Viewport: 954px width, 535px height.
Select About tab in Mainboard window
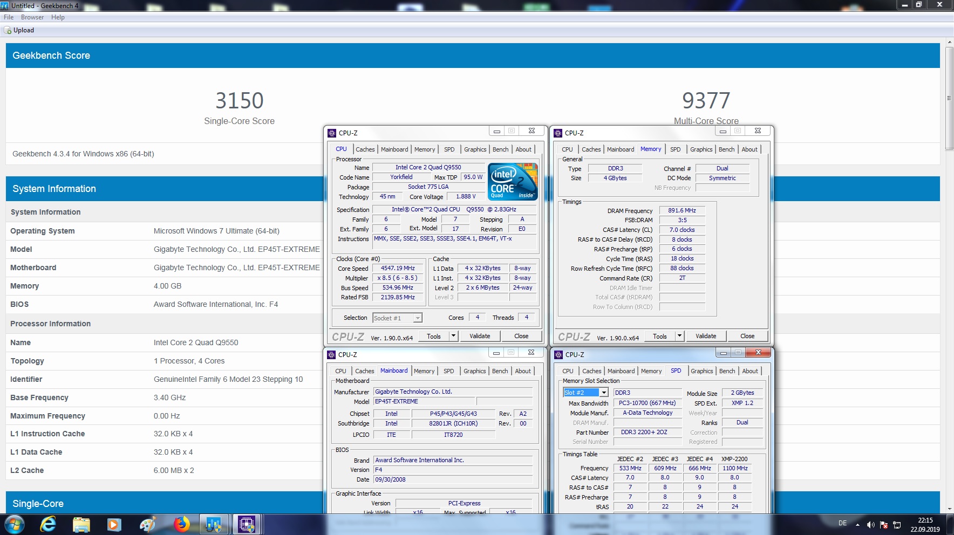coord(523,371)
